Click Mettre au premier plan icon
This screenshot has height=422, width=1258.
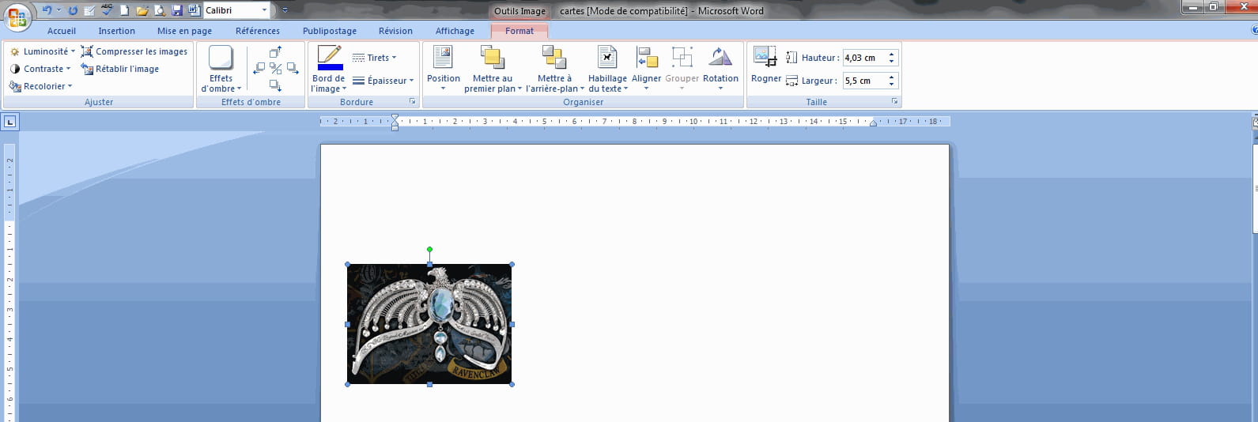493,57
